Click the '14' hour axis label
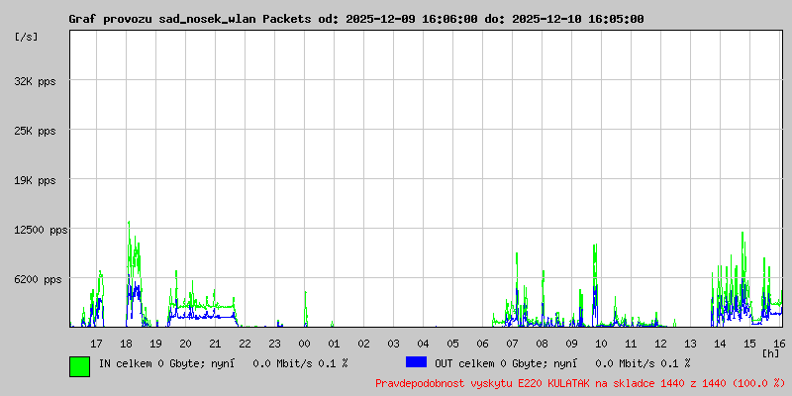 coord(721,344)
